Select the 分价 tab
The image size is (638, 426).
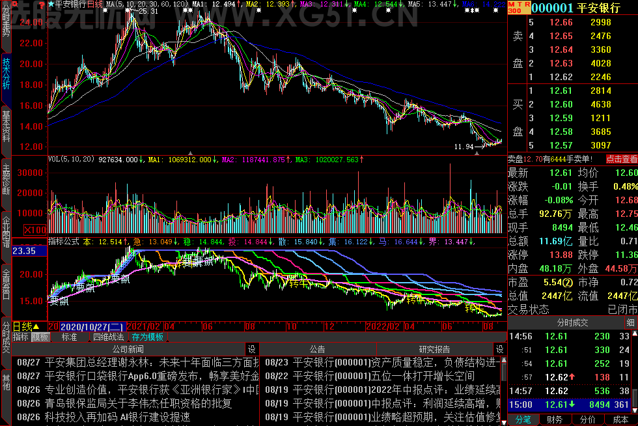click(x=587, y=419)
